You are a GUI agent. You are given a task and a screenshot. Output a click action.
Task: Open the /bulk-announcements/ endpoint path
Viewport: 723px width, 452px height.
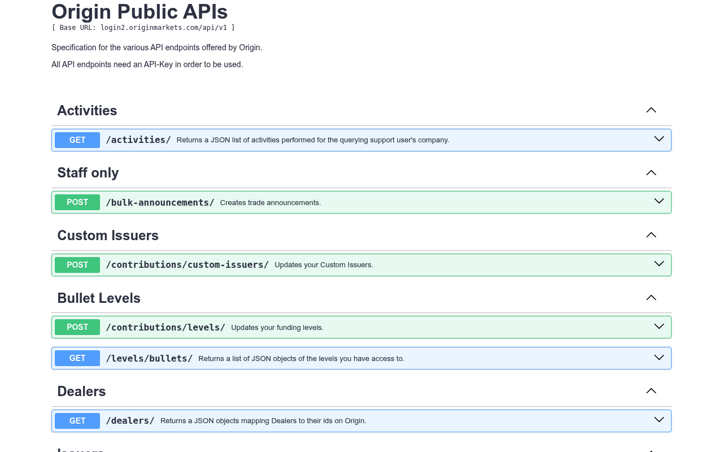(x=160, y=202)
